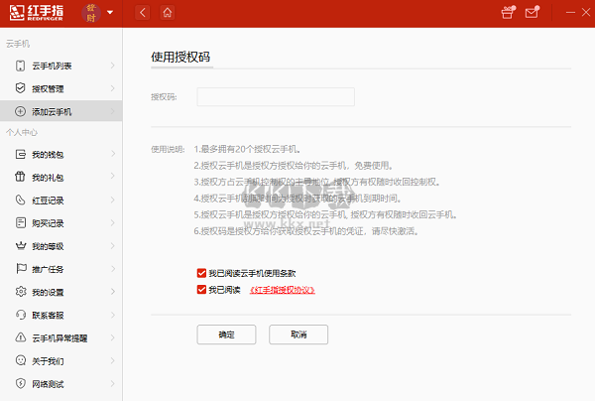Image resolution: width=595 pixels, height=401 pixels.
Task: Click the 确定 confirm button
Action: [x=227, y=334]
